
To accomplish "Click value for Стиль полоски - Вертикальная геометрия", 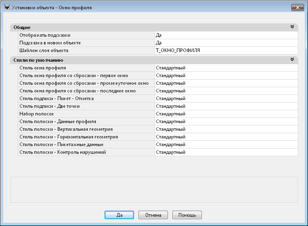I will [226, 129].
